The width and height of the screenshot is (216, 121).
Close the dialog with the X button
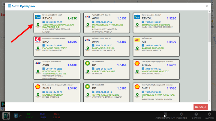(x=207, y=6)
